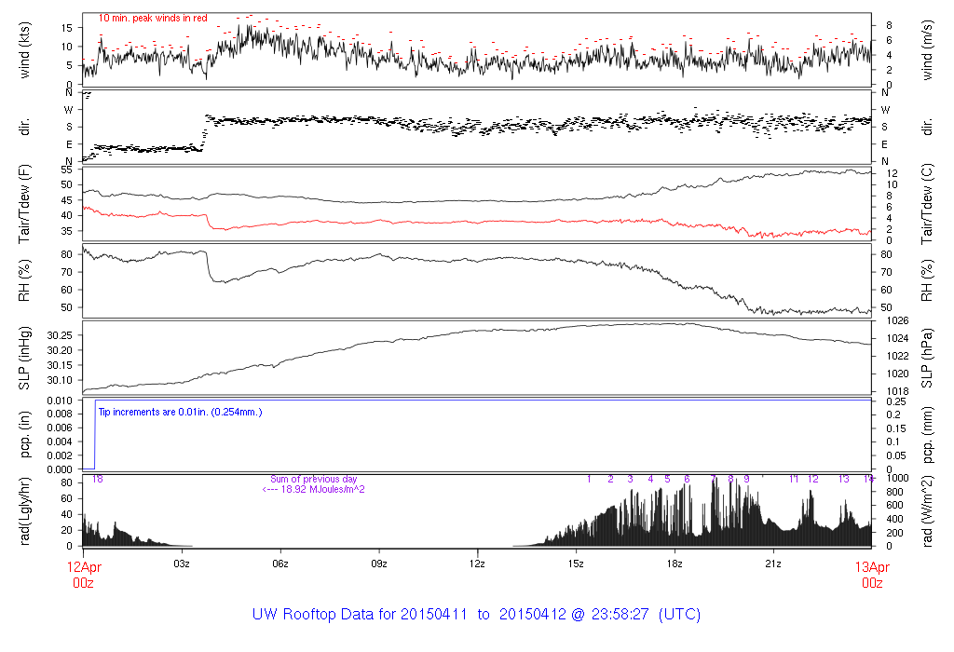This screenshot has width=954, height=652.
Task: Click the '18z' time axis label
Action: [675, 564]
